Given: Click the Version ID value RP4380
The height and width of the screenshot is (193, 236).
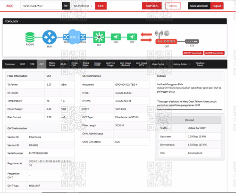Looking at the screenshot, I should (34, 145).
